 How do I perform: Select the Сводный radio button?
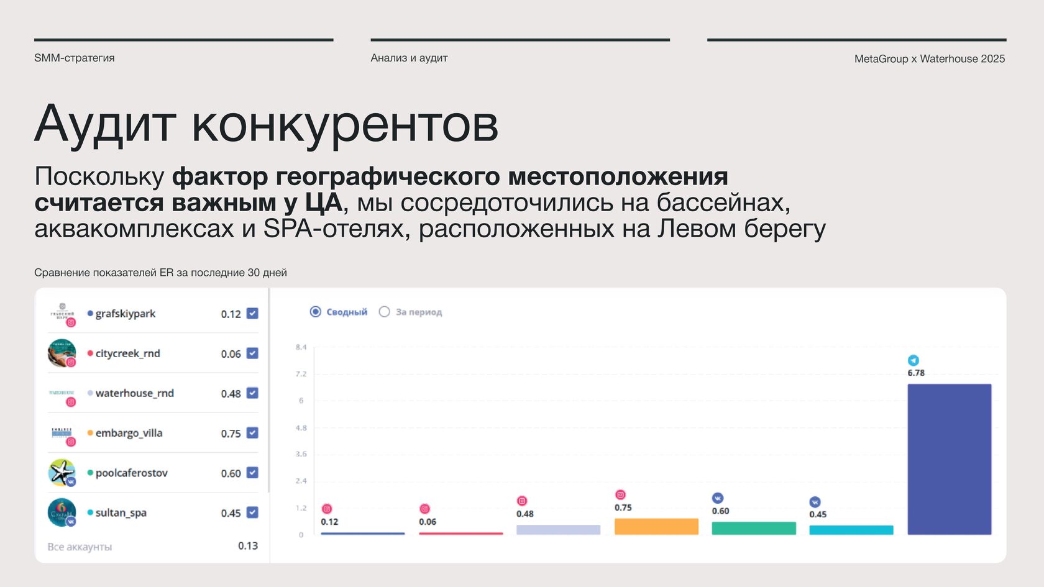(316, 311)
